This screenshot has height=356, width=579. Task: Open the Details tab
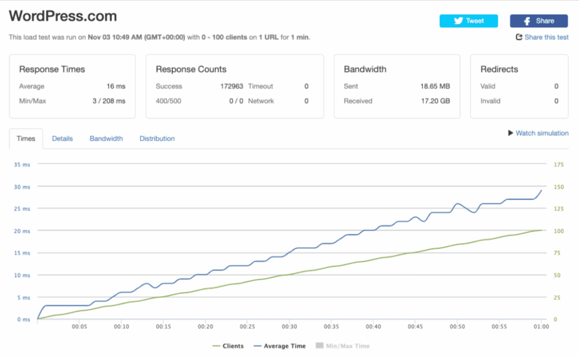coord(62,138)
